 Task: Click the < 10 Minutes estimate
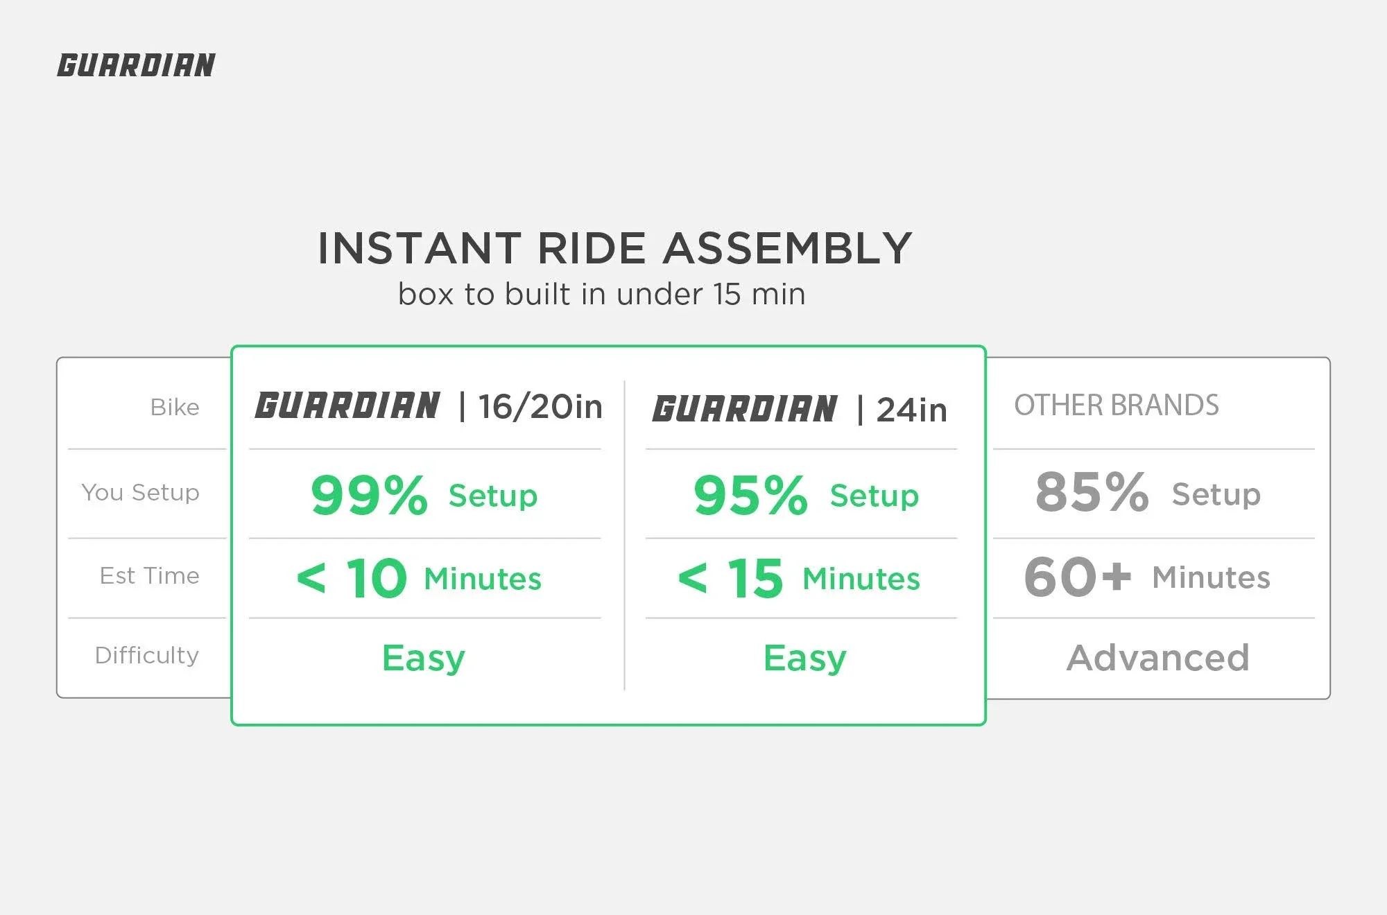[419, 577]
